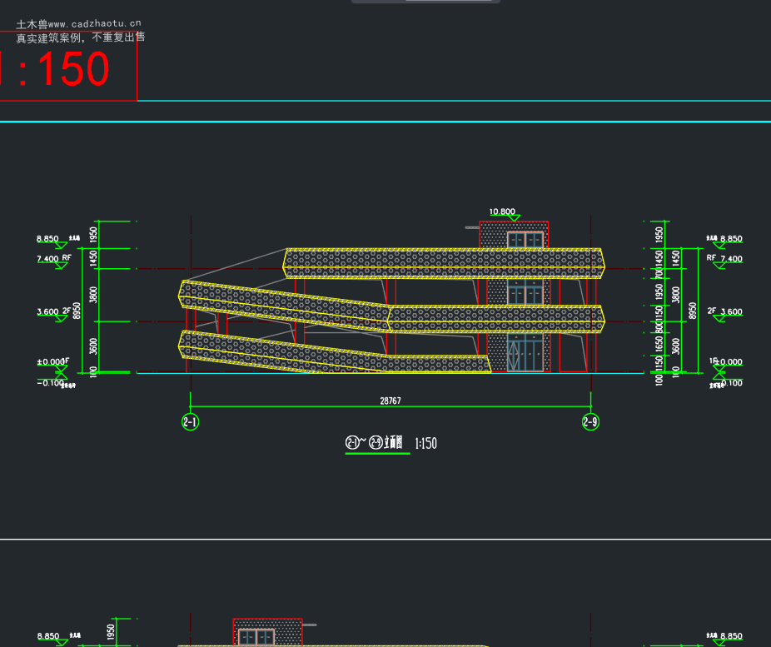
Task: Click the 3800 dimension in the right chain
Action: tap(676, 295)
